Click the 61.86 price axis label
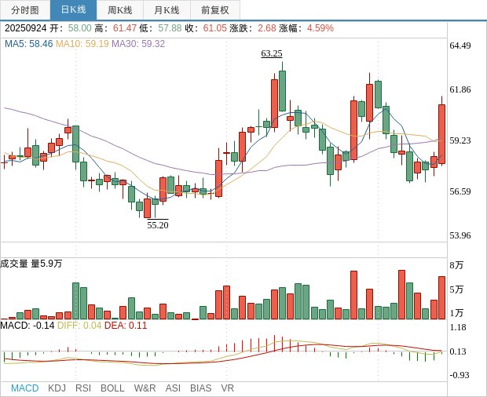 click(460, 89)
